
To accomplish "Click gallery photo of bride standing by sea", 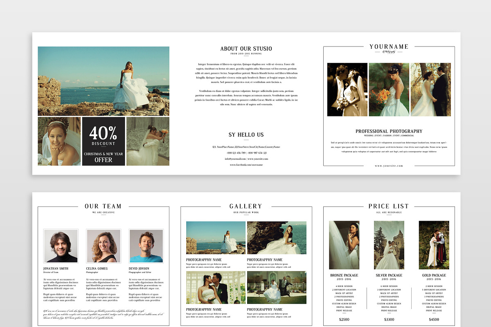I will tap(216, 238).
